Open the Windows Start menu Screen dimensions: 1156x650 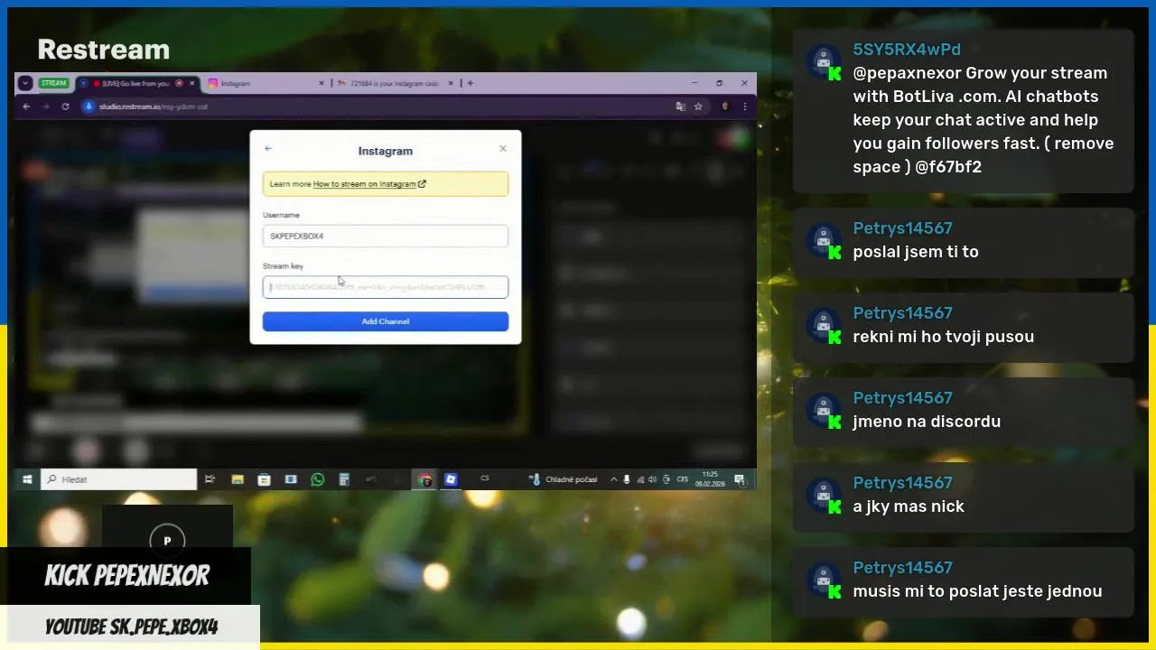(27, 479)
